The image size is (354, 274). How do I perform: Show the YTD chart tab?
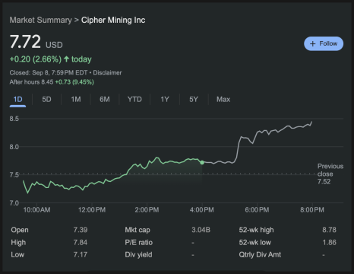(x=134, y=99)
